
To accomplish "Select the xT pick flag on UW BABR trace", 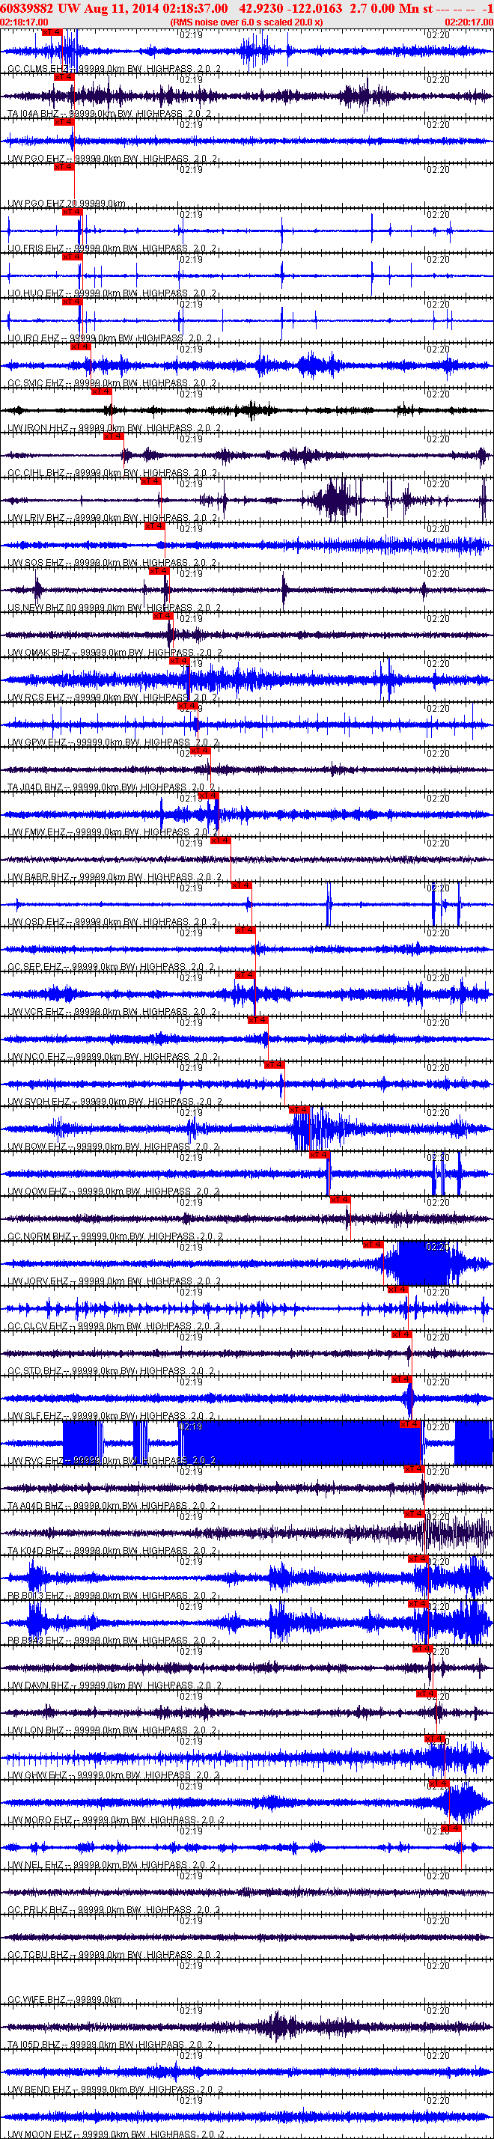I will click(x=220, y=840).
